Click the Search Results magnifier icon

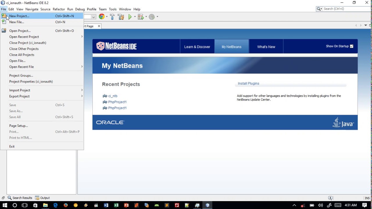pos(10,198)
